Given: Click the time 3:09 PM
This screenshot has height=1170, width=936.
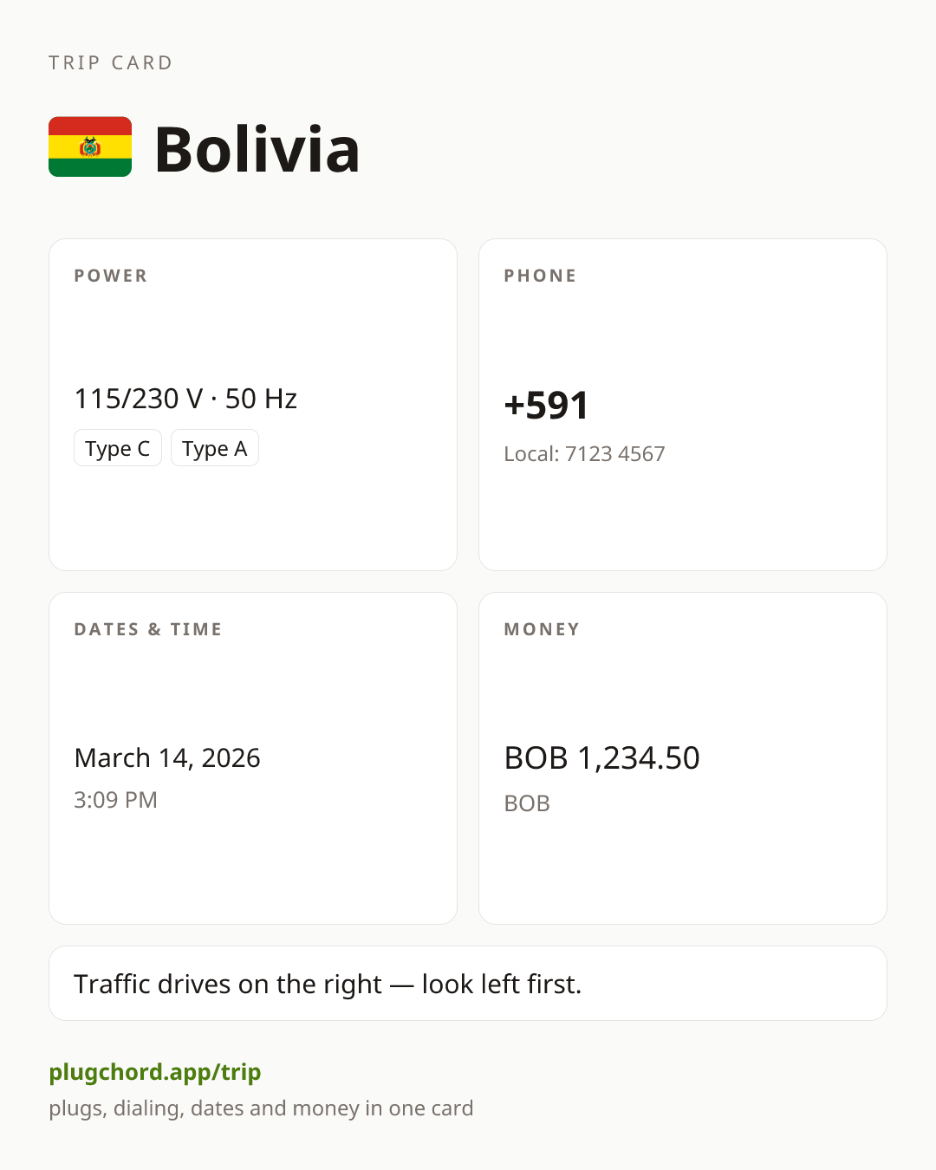Looking at the screenshot, I should 116,800.
